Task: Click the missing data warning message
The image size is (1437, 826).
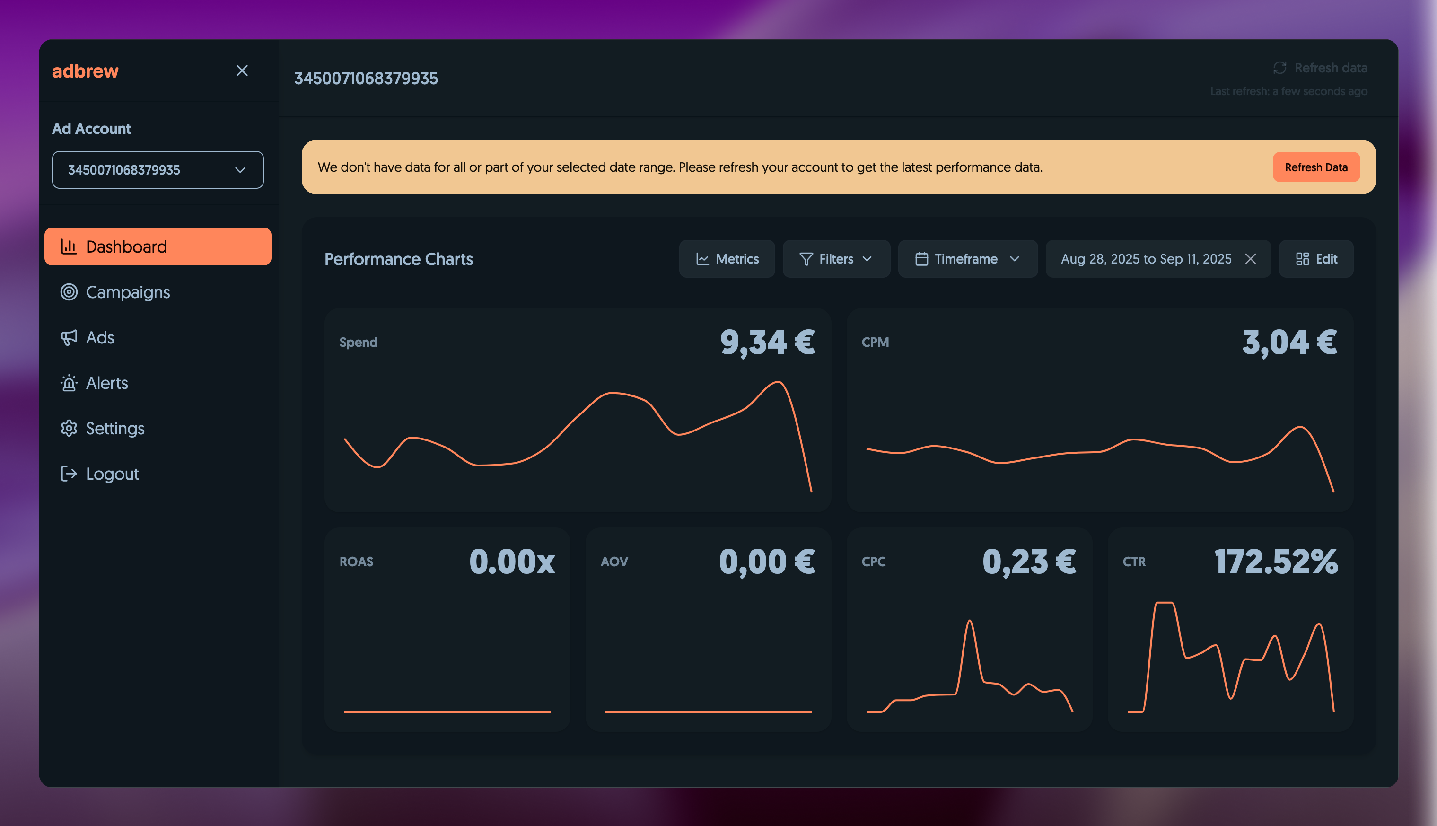Action: pos(680,167)
